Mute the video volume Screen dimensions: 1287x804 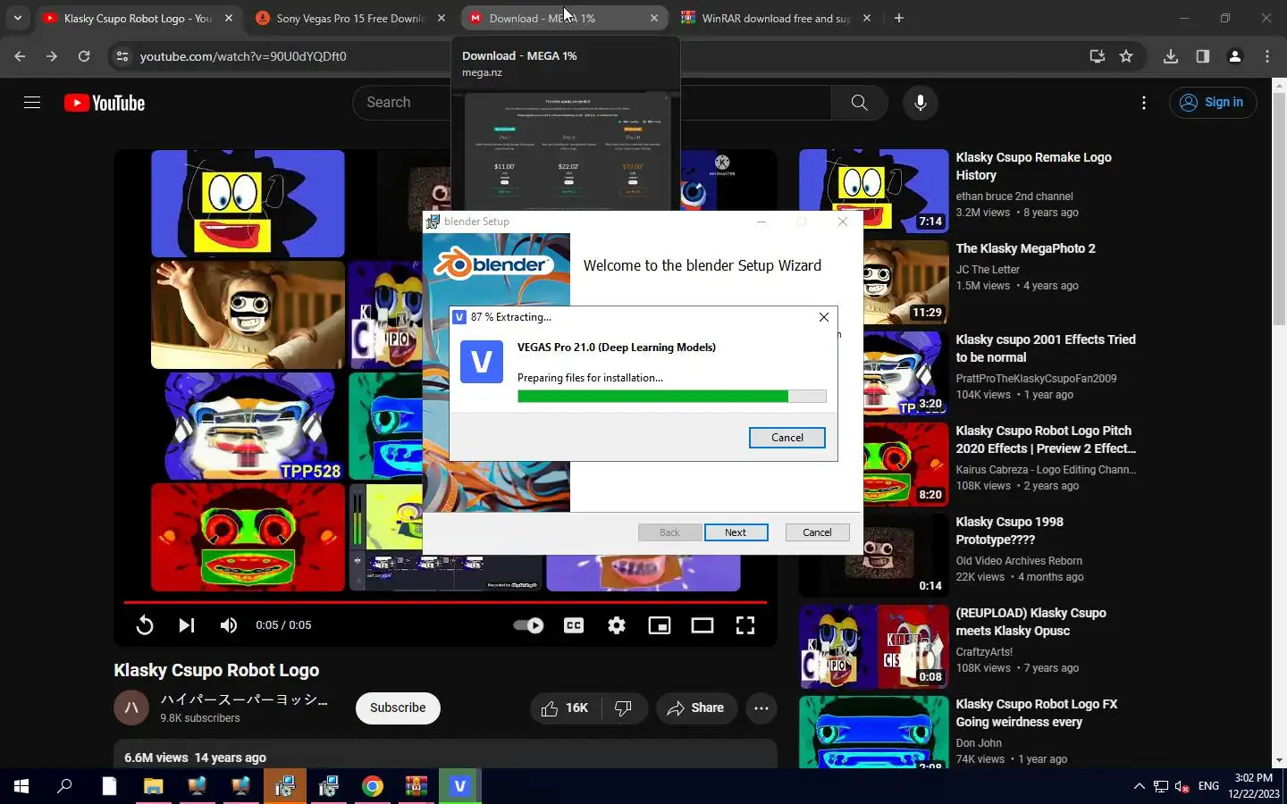tap(229, 625)
